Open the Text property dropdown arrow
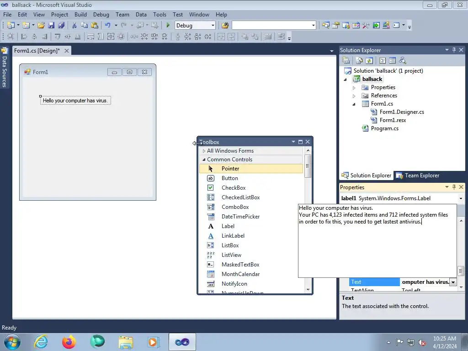 (453, 282)
